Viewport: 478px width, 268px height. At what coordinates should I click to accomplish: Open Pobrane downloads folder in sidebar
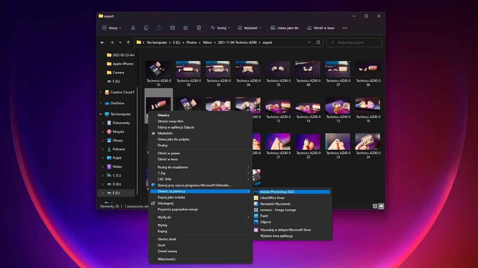coord(116,149)
